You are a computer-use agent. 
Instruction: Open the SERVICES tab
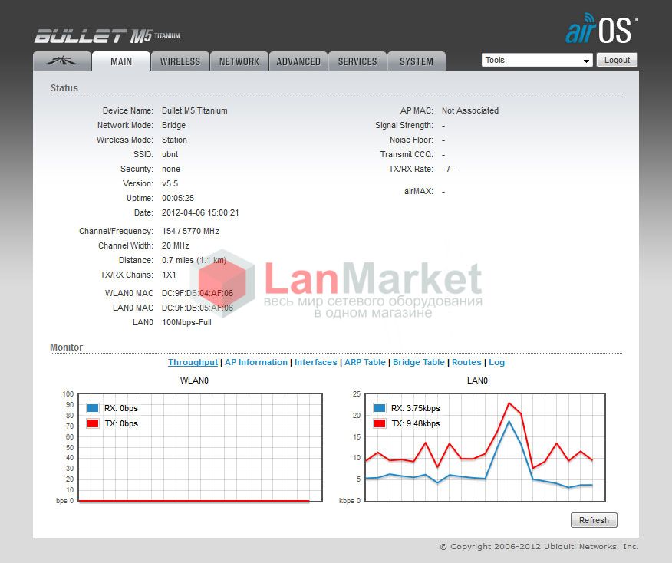pyautogui.click(x=357, y=61)
